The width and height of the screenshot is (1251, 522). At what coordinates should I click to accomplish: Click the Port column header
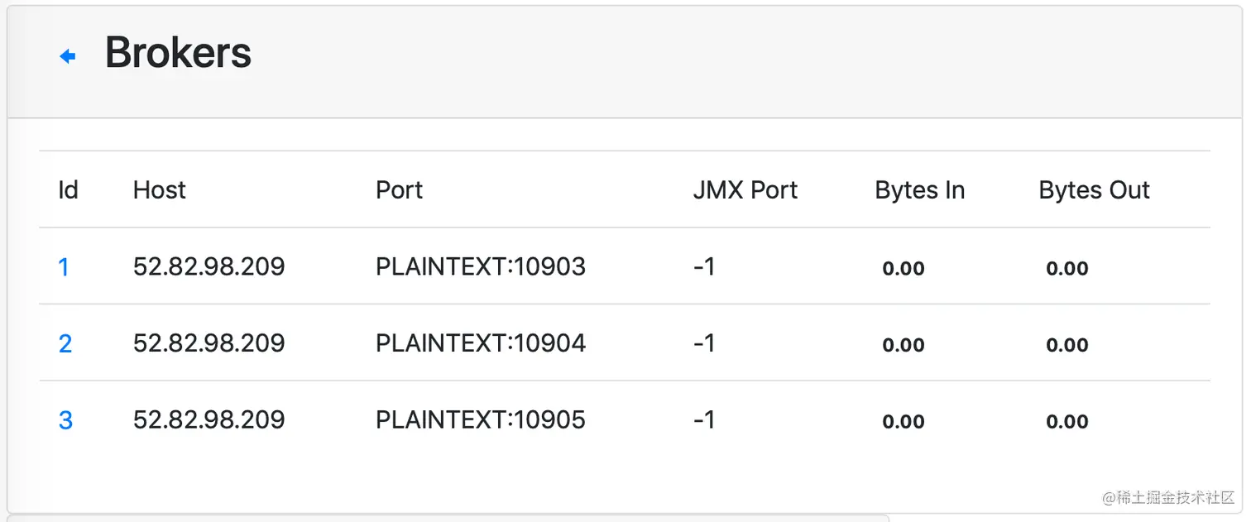point(399,190)
